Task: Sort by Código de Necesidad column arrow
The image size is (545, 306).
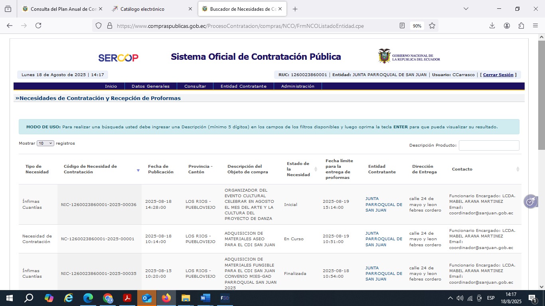Action: [x=138, y=170]
